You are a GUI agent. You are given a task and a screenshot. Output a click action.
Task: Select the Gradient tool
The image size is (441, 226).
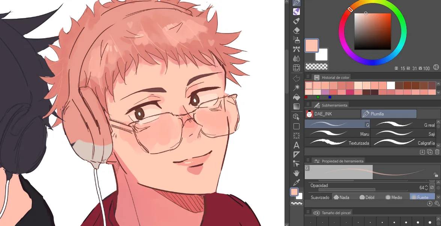click(x=296, y=106)
